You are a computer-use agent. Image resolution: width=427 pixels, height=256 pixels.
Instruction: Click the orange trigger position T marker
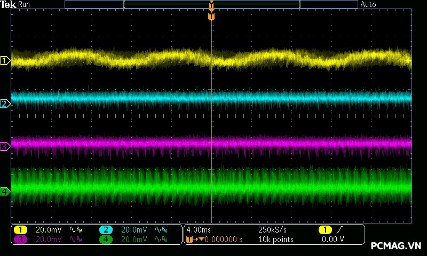pos(211,17)
